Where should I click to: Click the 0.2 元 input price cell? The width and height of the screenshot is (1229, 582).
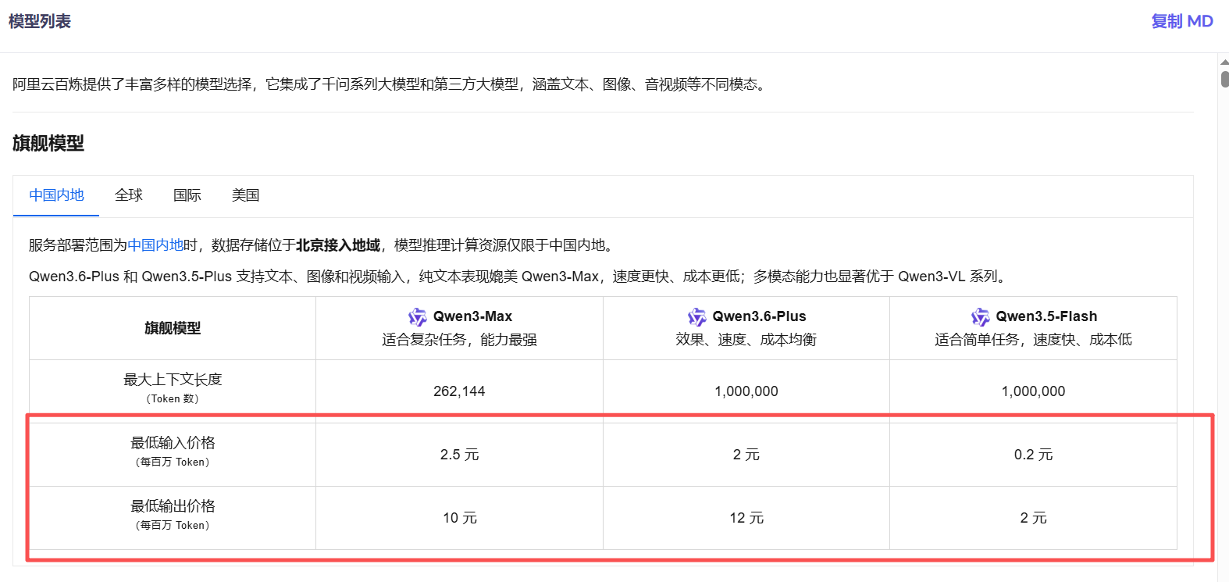[1033, 455]
